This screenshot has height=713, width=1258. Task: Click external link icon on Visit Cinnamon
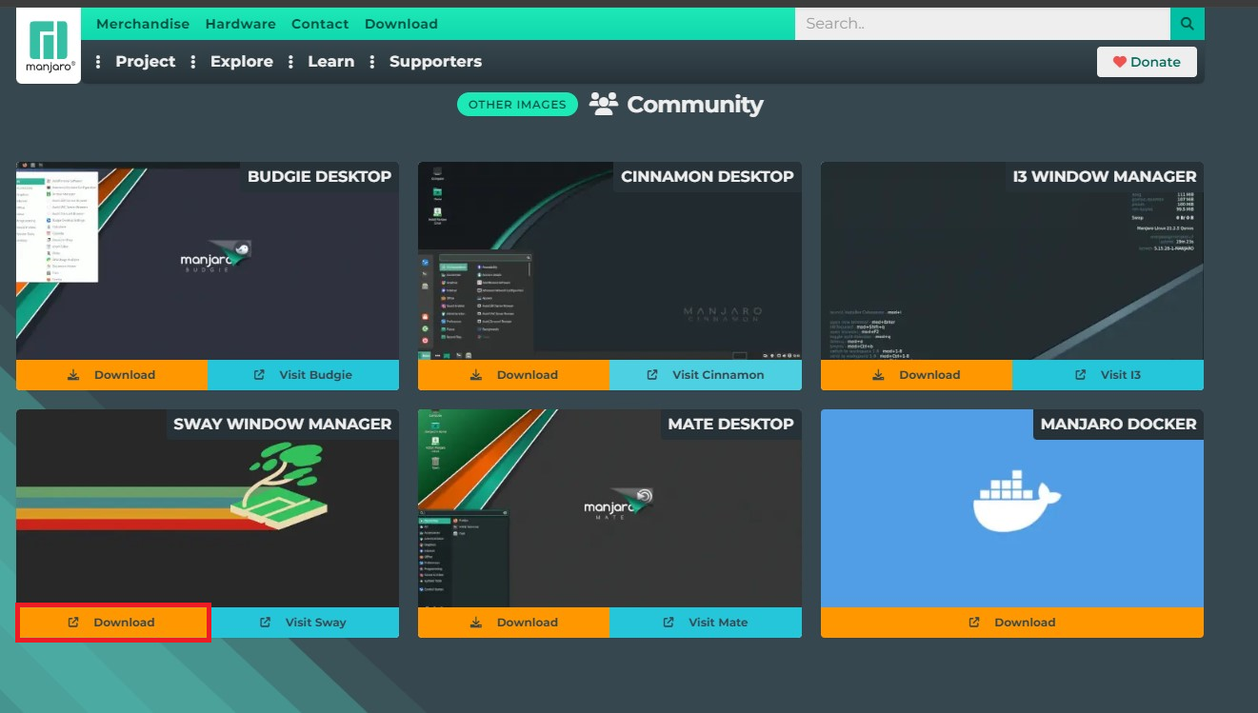(652, 375)
